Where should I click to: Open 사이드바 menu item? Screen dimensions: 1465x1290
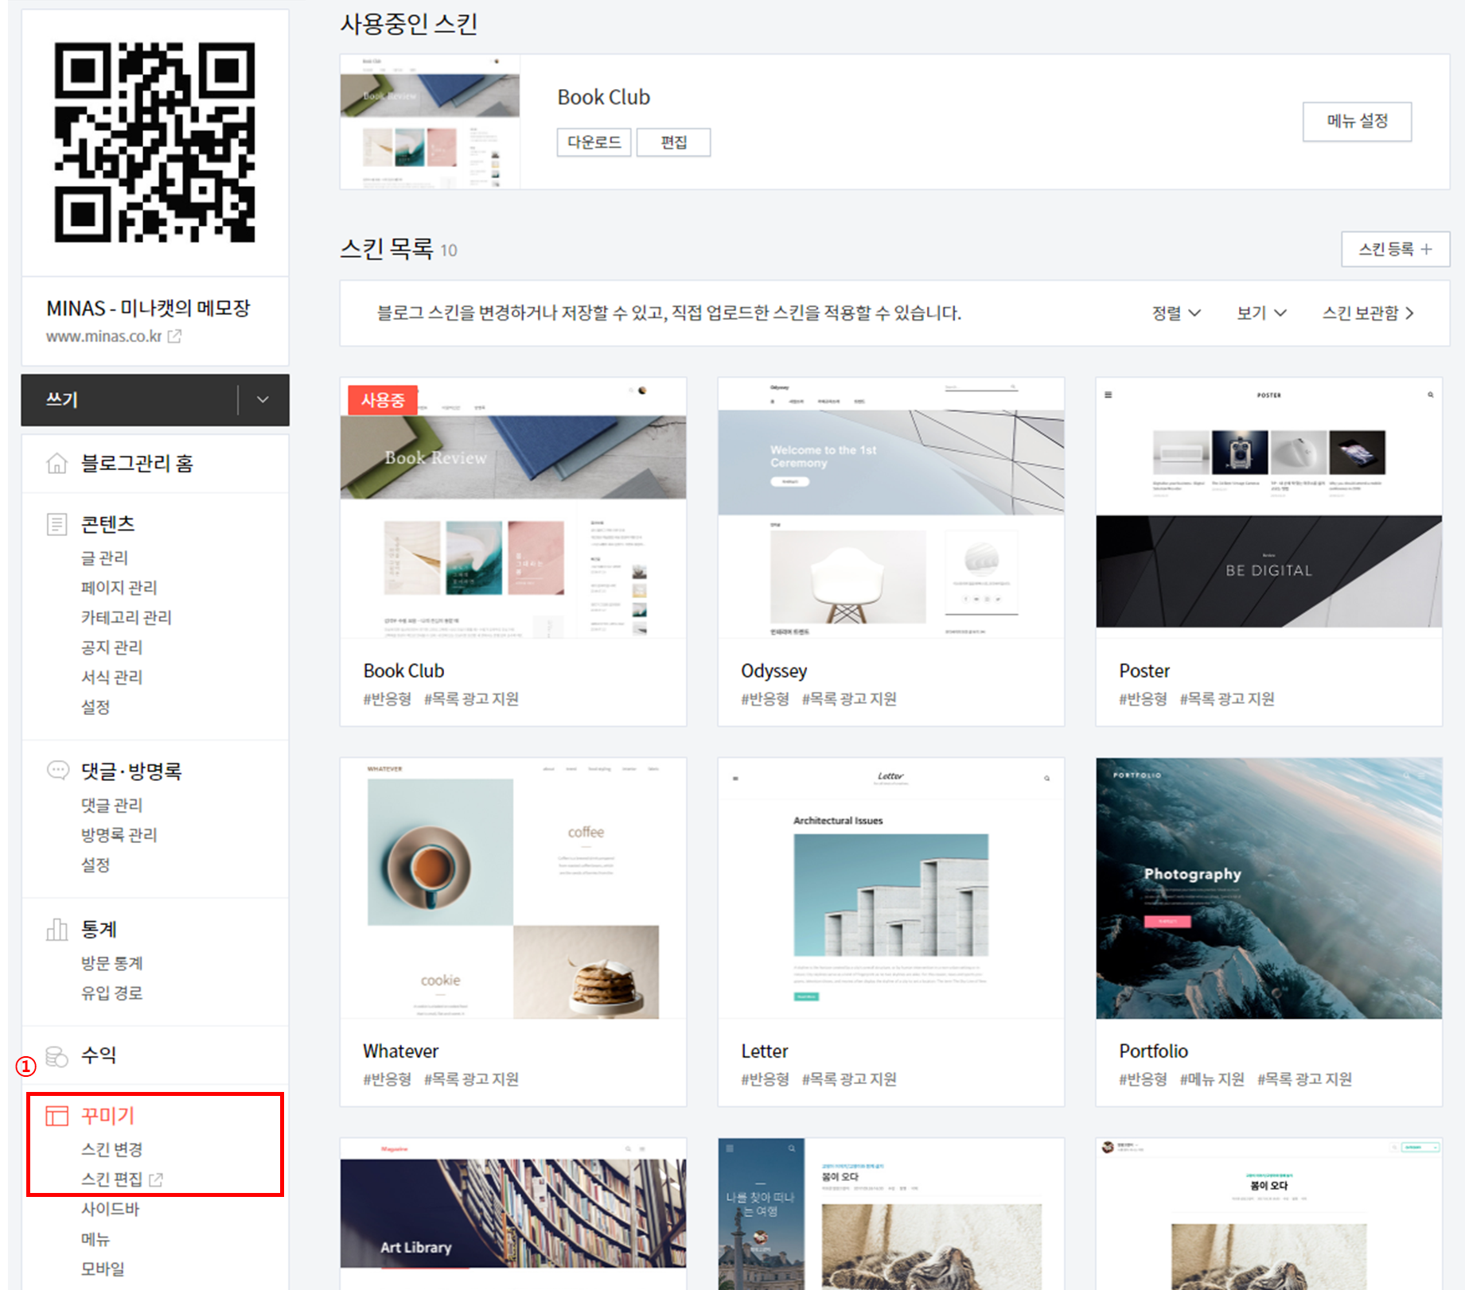pyautogui.click(x=110, y=1209)
